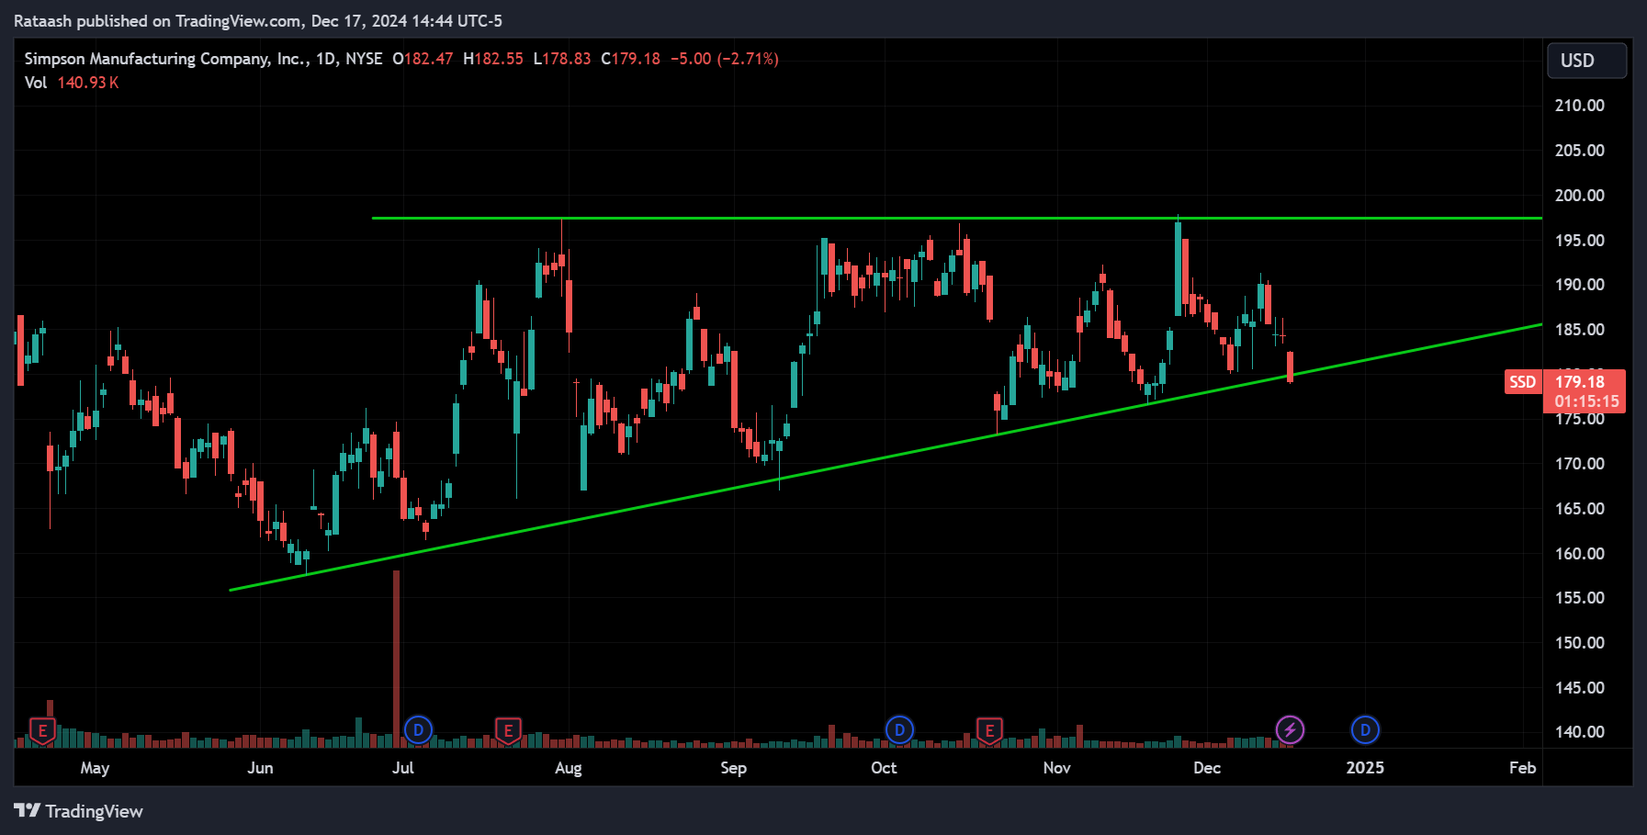Open the USD currency selector
Screen dimensions: 1647x835
[1586, 61]
